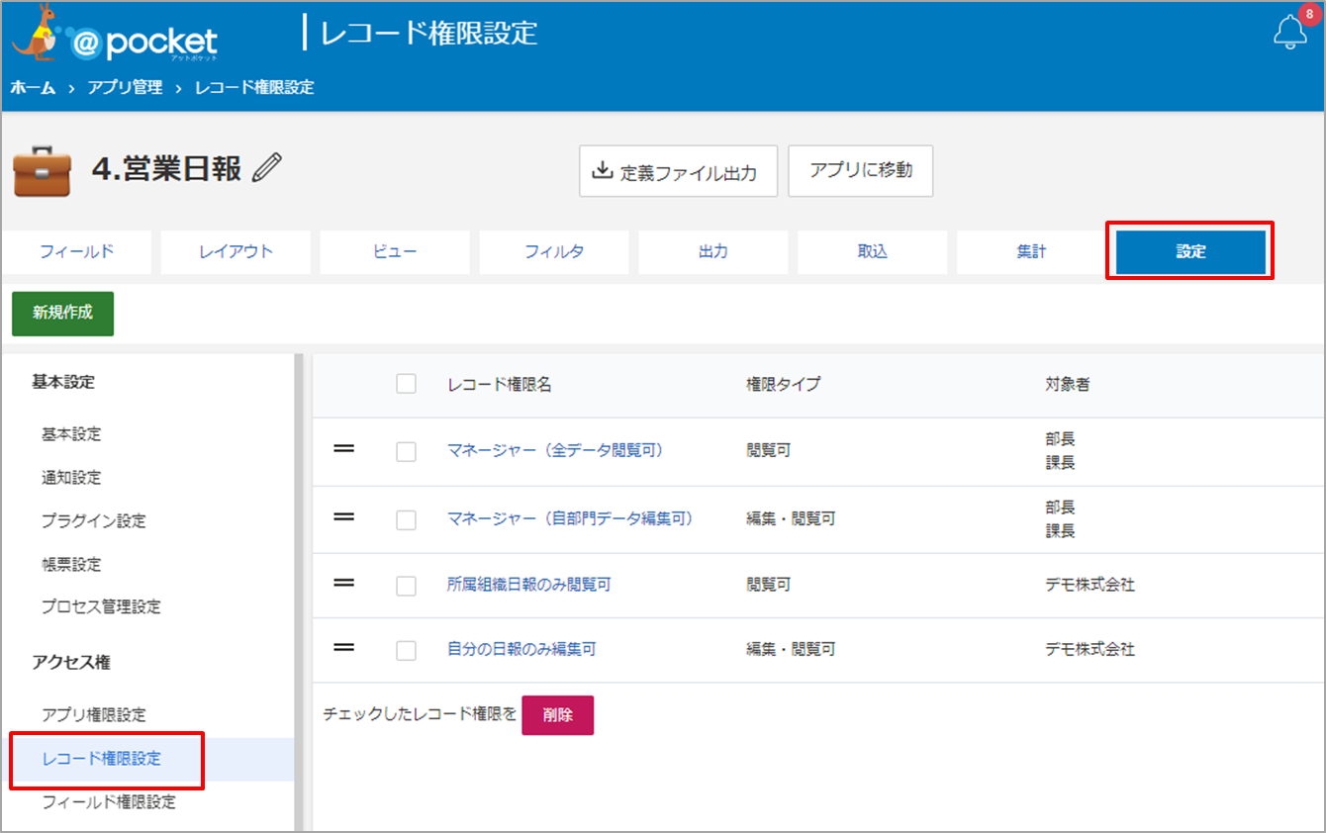Click 閲覧可 in the 所属組織日報のみ閲覧可 row
The width and height of the screenshot is (1326, 833).
coord(769,585)
